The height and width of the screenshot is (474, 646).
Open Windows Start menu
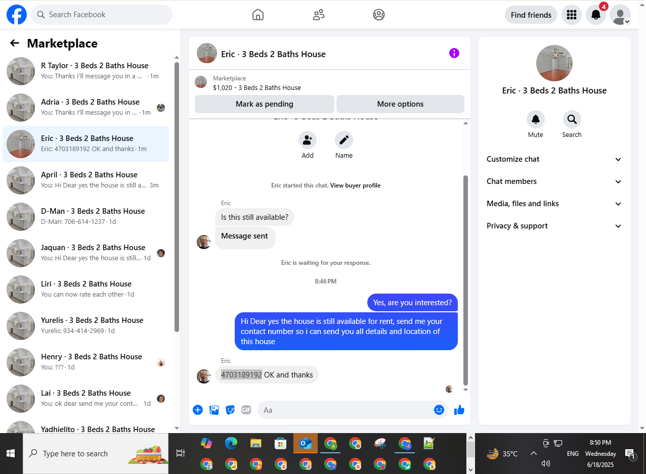pyautogui.click(x=11, y=453)
